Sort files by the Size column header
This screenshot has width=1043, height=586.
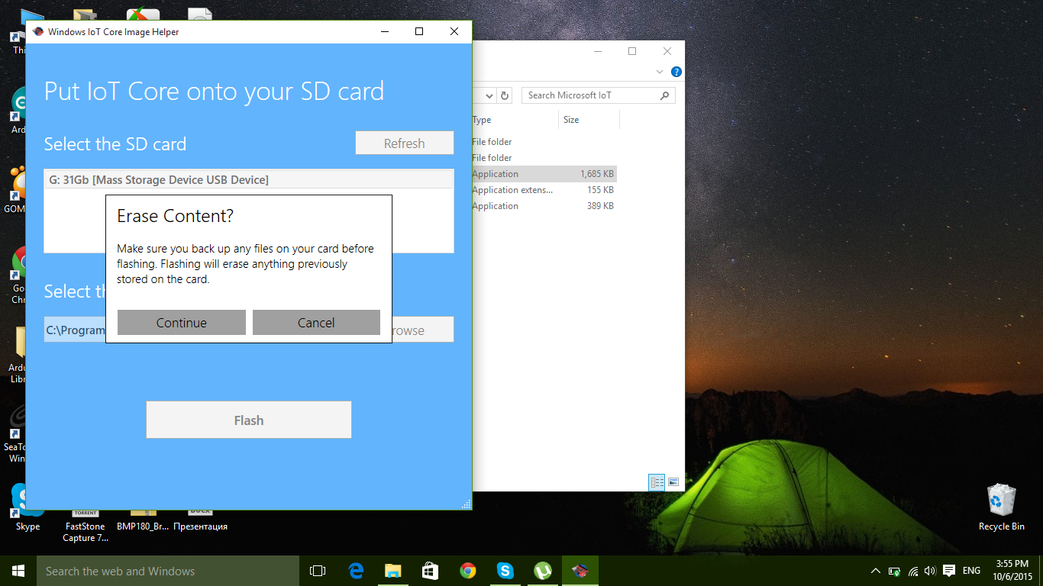click(x=588, y=120)
